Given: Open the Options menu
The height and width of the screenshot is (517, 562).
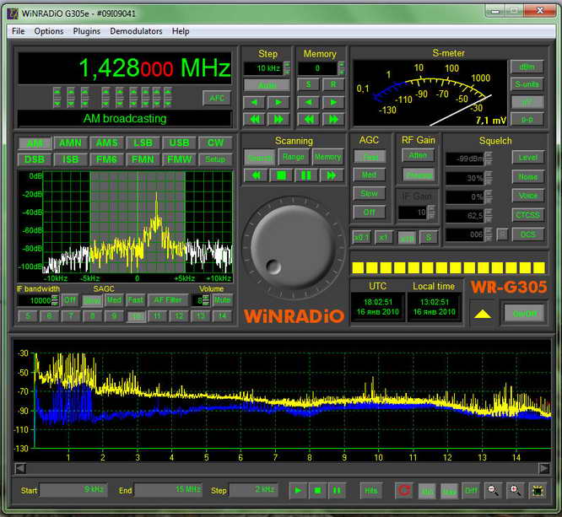Looking at the screenshot, I should (x=49, y=31).
